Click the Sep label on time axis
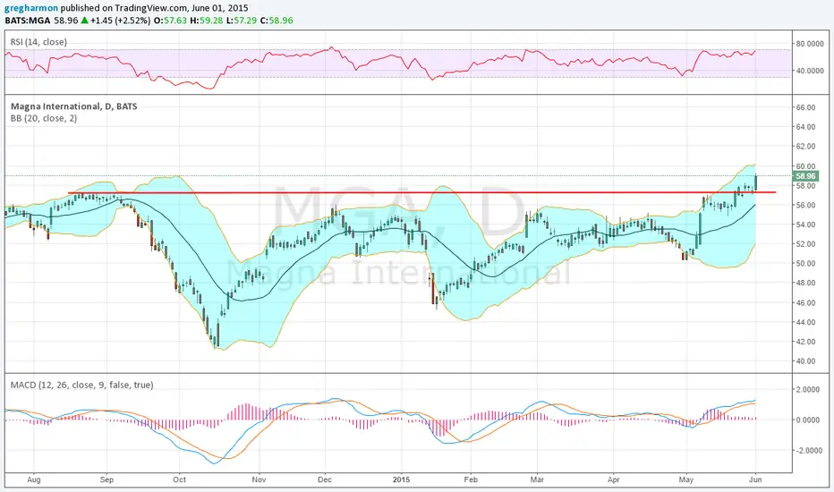This screenshot has height=492, width=834. pos(106,479)
